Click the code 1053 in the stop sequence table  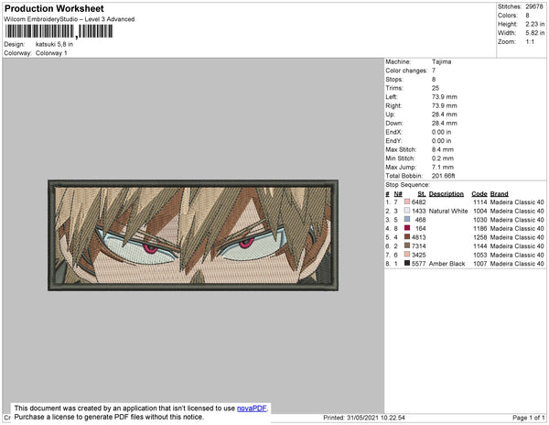[480, 255]
